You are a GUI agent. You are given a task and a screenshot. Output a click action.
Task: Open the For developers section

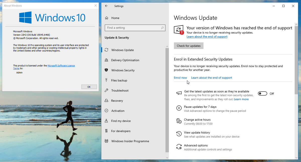tap(106, 131)
